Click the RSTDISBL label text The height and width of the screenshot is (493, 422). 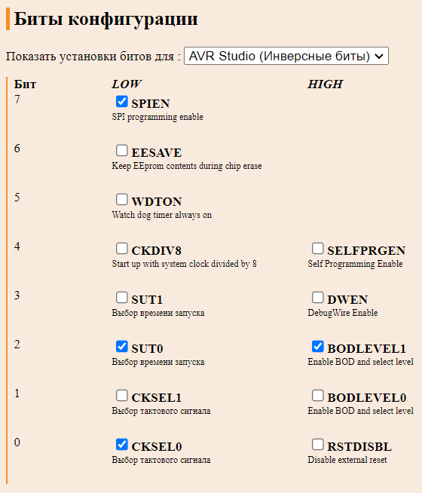[x=359, y=447]
